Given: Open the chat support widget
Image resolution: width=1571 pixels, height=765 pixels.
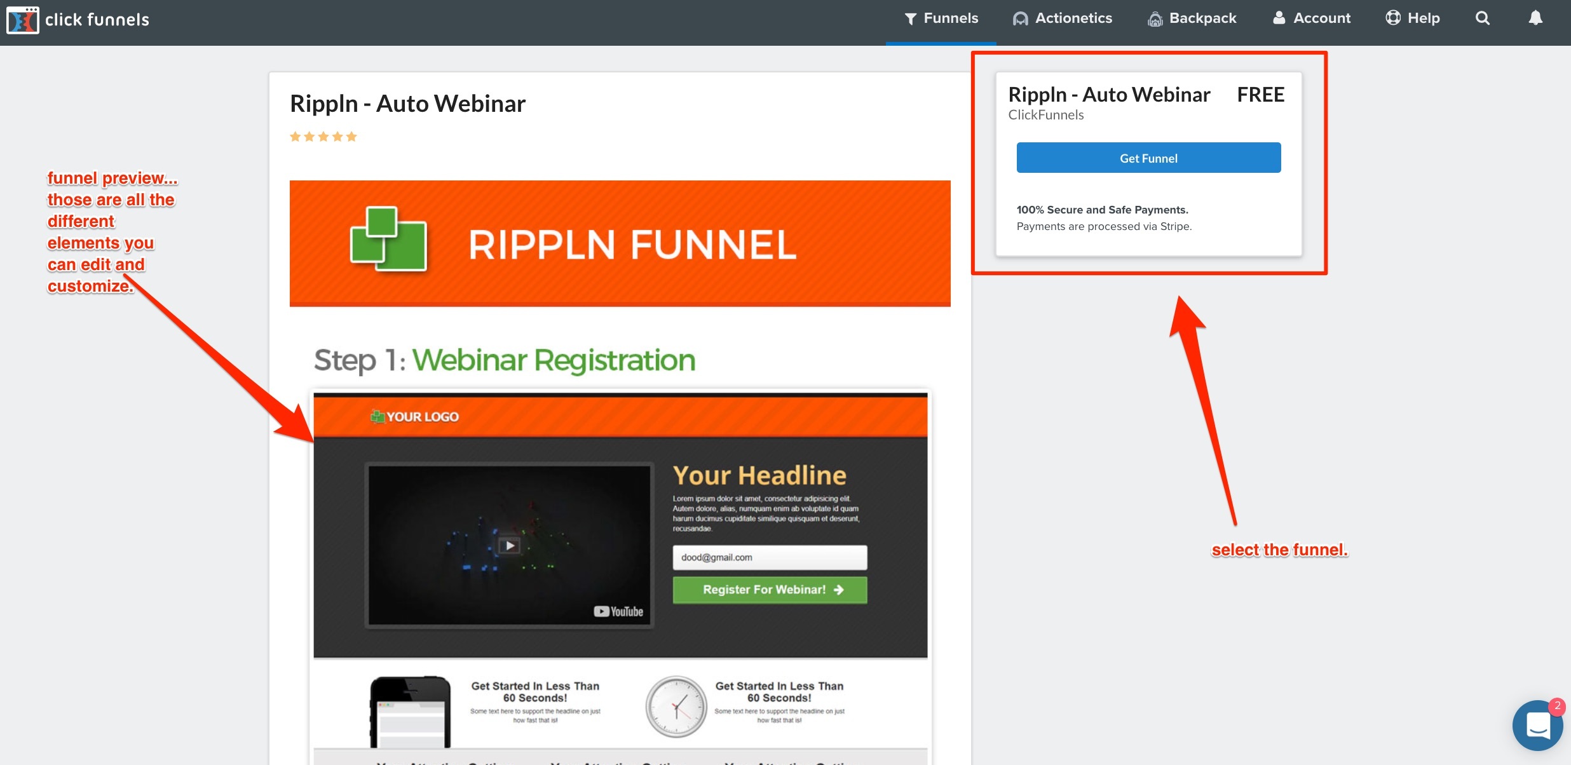Looking at the screenshot, I should (x=1538, y=725).
